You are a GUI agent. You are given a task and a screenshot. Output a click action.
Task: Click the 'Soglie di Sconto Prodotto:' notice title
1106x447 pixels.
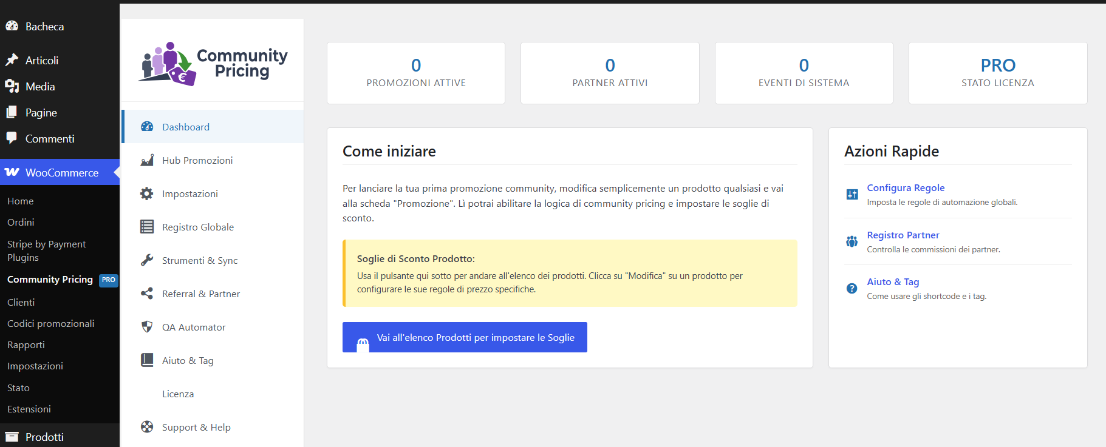point(416,259)
